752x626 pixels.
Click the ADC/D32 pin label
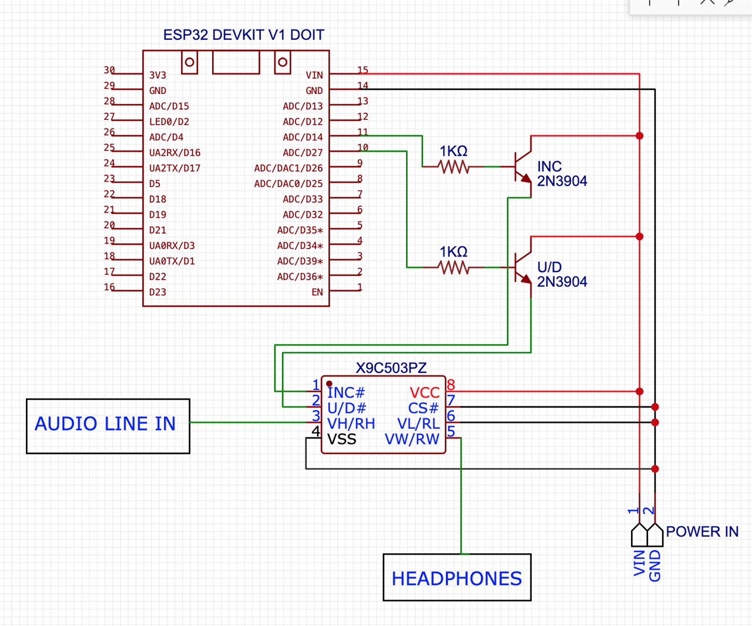(303, 214)
